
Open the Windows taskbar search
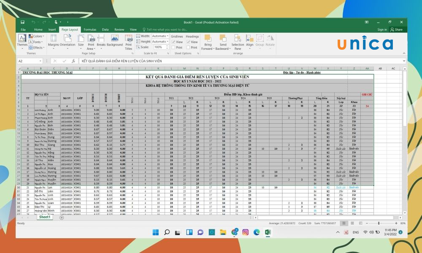coord(167,232)
